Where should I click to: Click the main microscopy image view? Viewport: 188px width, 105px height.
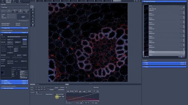pyautogui.click(x=88, y=42)
